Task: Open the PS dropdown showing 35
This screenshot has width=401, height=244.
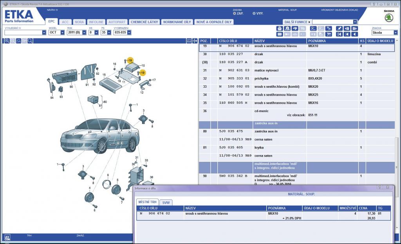Action: (109, 33)
